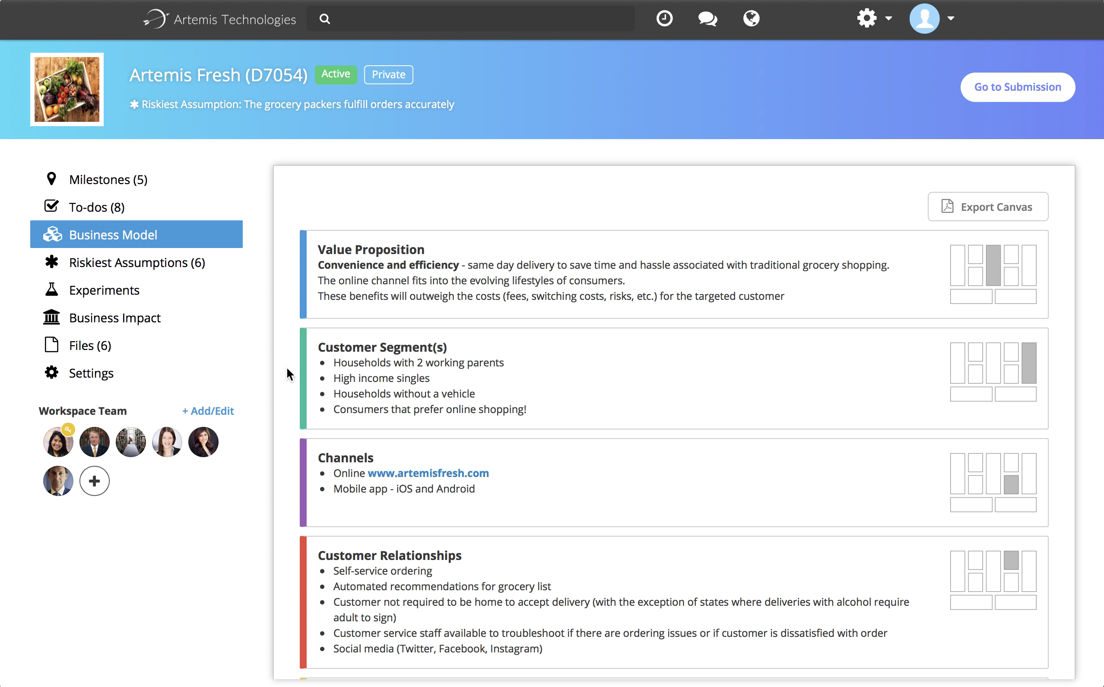
Task: Click the Private badge
Action: pos(388,74)
